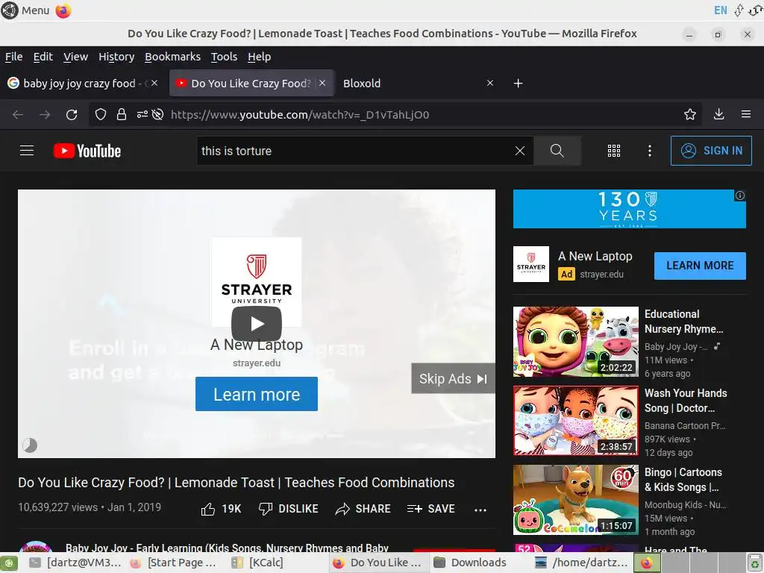764x573 pixels.
Task: Reload the page with the refresh icon
Action: tap(72, 114)
